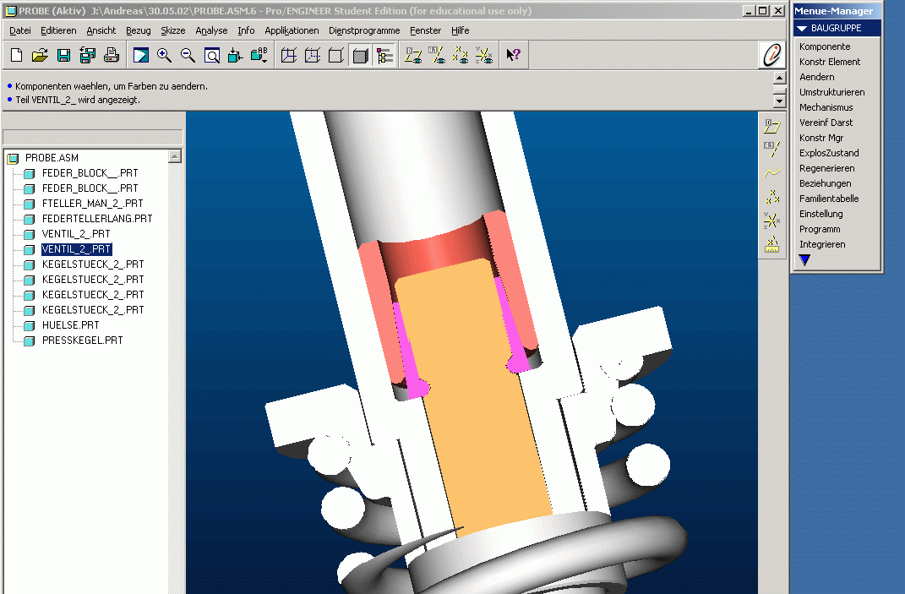This screenshot has height=594, width=905.
Task: Click Regenerieren in the Menue-Manager
Action: pyautogui.click(x=826, y=168)
